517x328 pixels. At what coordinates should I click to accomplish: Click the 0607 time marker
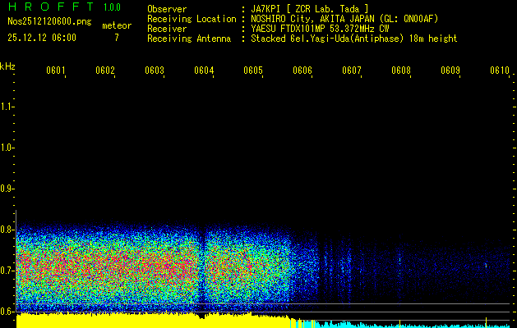pyautogui.click(x=352, y=71)
